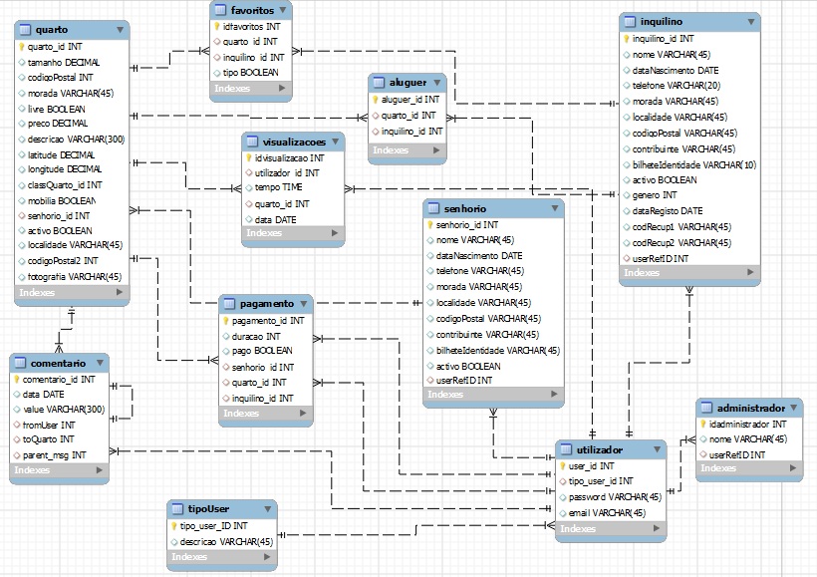
Task: Click key icon next to user_id INT
Action: coord(562,465)
